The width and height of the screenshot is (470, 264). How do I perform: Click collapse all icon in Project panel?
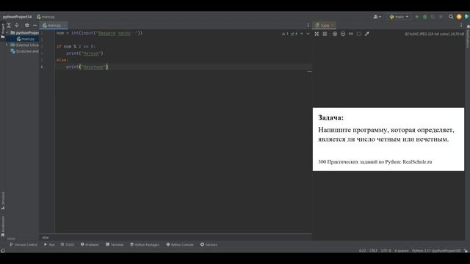pyautogui.click(x=17, y=26)
